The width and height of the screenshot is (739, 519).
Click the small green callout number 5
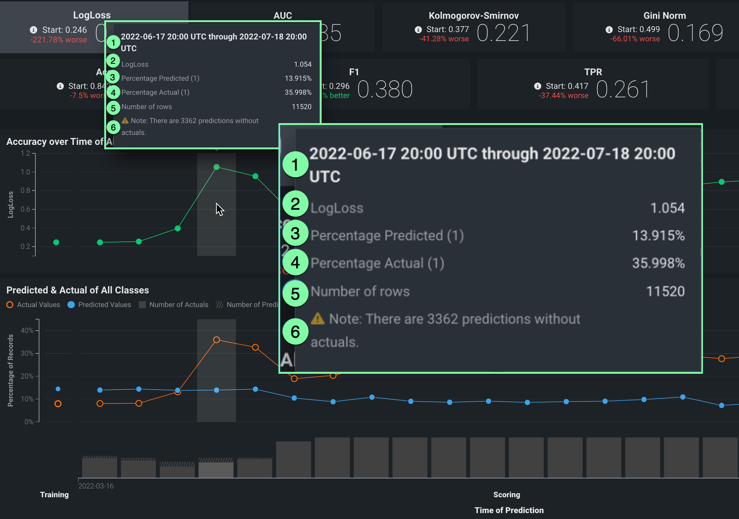coord(113,108)
